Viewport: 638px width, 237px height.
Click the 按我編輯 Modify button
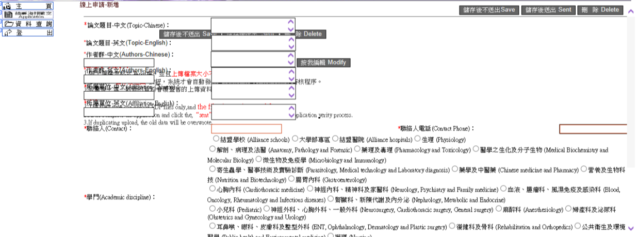click(x=324, y=62)
